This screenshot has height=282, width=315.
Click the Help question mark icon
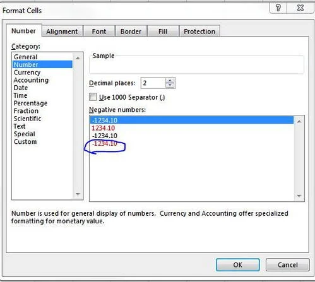[278, 8]
